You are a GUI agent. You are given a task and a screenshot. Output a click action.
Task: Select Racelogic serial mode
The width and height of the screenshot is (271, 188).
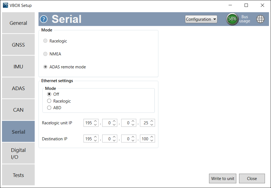[45, 41]
